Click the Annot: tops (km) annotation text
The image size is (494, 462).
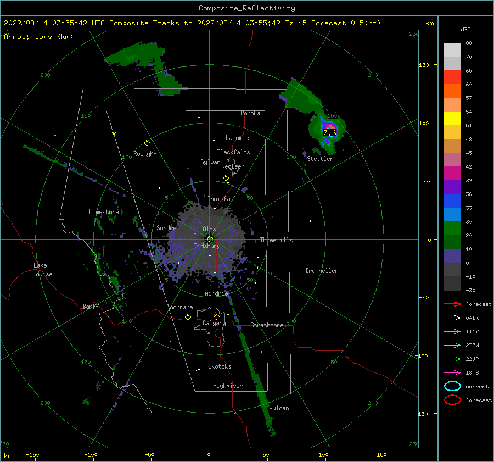point(38,37)
